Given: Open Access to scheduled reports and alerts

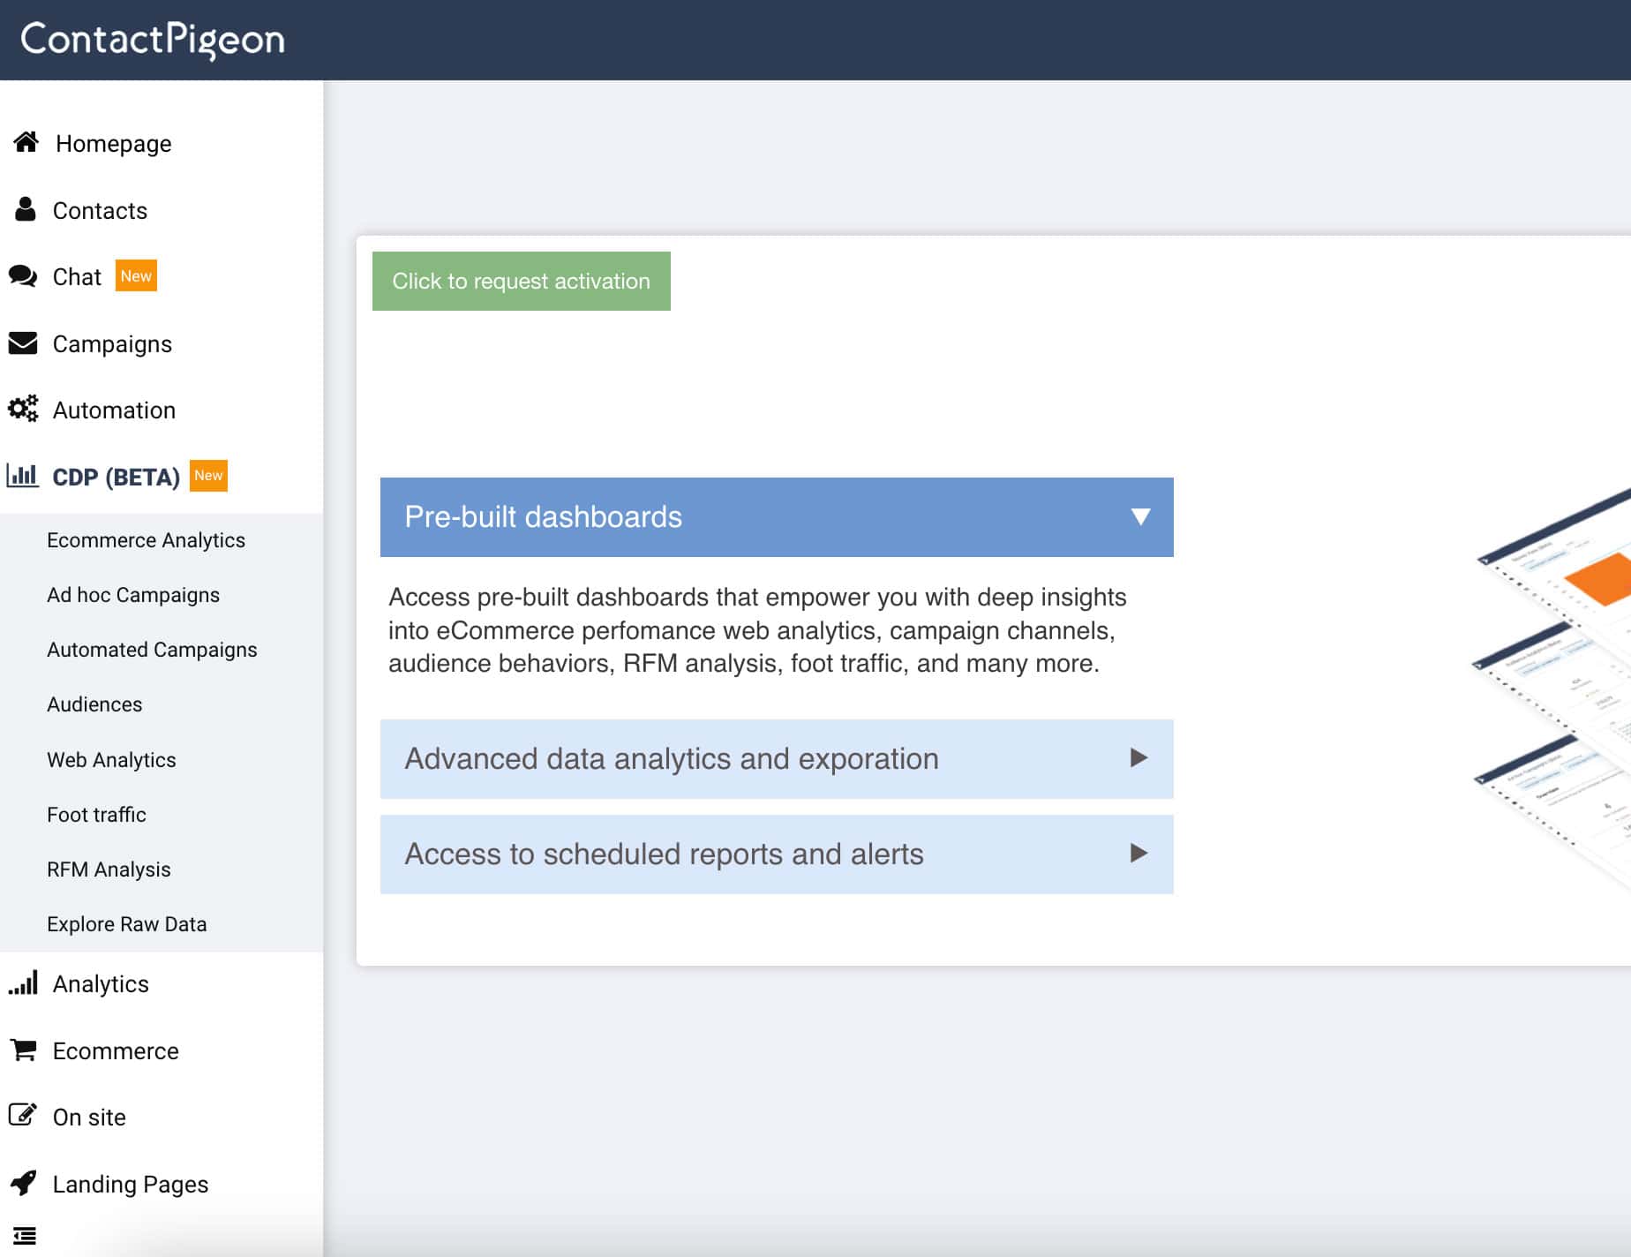Looking at the screenshot, I should (x=777, y=854).
